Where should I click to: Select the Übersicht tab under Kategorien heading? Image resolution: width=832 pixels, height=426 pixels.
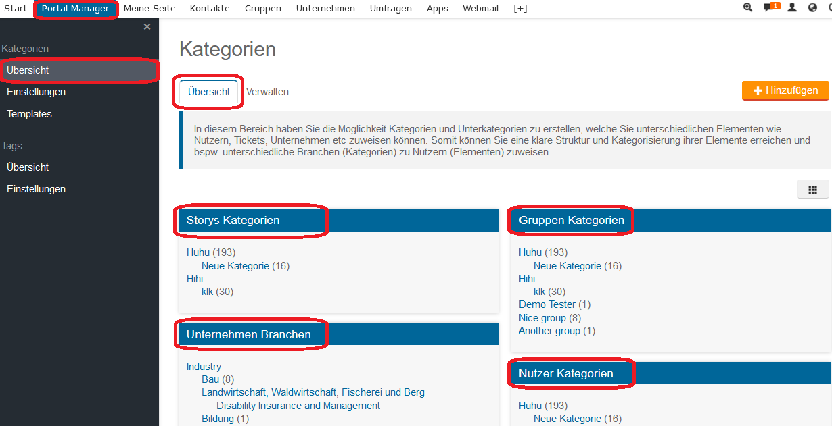(x=209, y=92)
